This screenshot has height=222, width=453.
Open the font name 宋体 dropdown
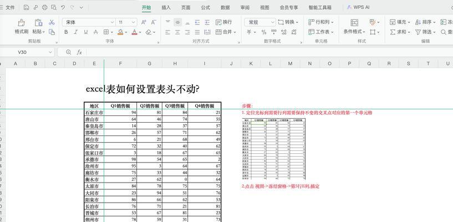[x=112, y=22]
